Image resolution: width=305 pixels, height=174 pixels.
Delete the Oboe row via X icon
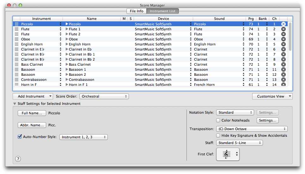[x=284, y=39]
